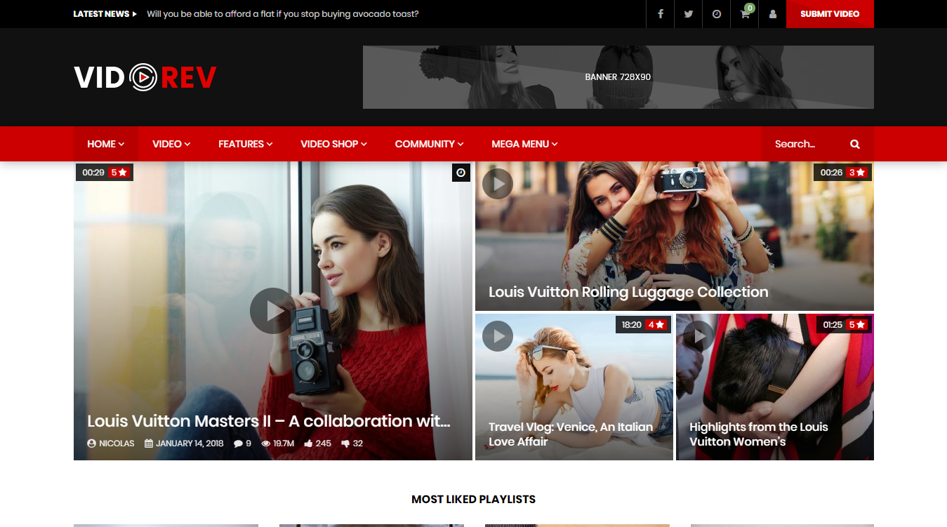Viewport: 947px width, 527px height.
Task: Open the Louis Vuitton Masters II title link
Action: 269,421
